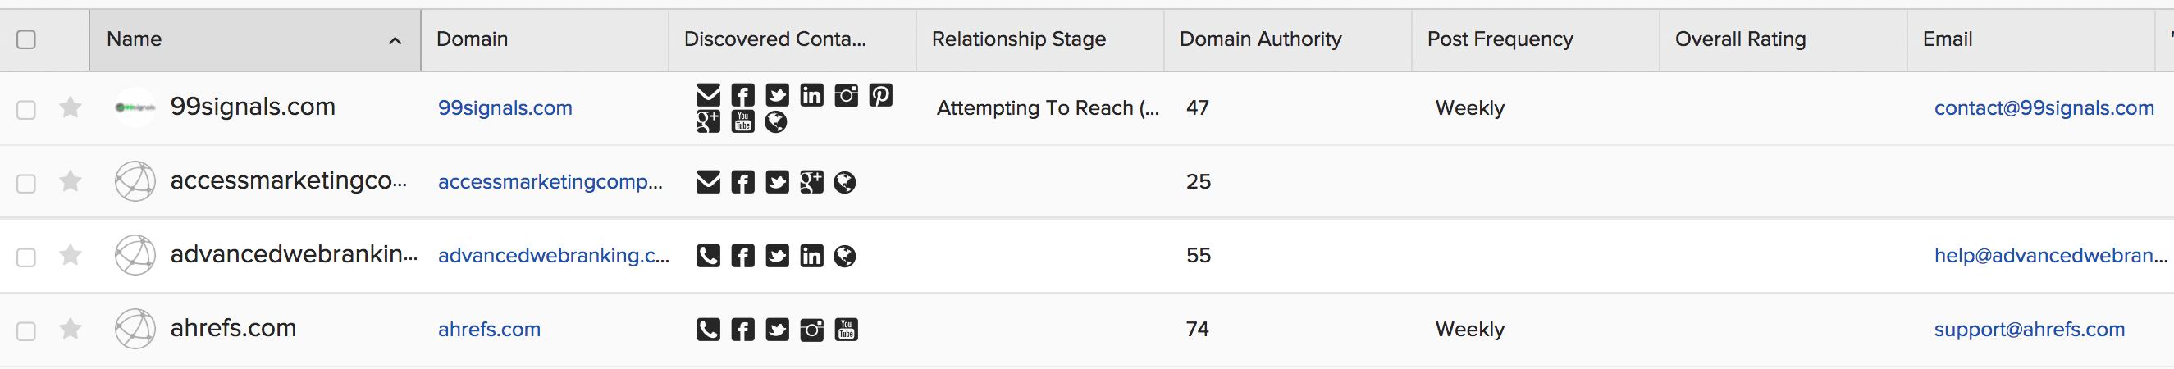Click the 99signals.com logo thumbnail
This screenshot has height=369, width=2174.
point(135,107)
